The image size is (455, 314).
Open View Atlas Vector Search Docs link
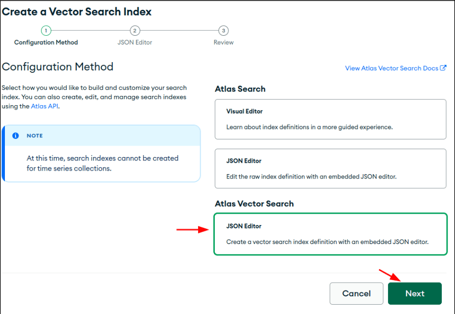click(x=391, y=68)
